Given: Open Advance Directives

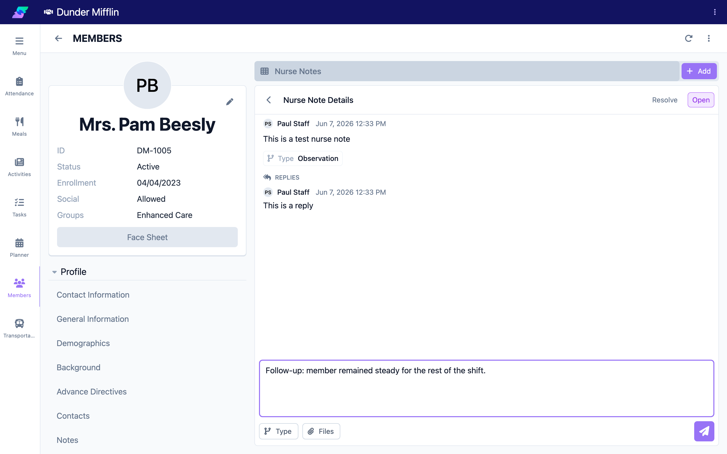Looking at the screenshot, I should pyautogui.click(x=92, y=391).
